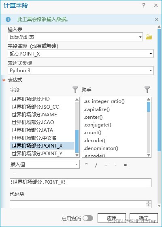Click the 应用 button
This screenshot has width=162, height=227.
coord(112,218)
